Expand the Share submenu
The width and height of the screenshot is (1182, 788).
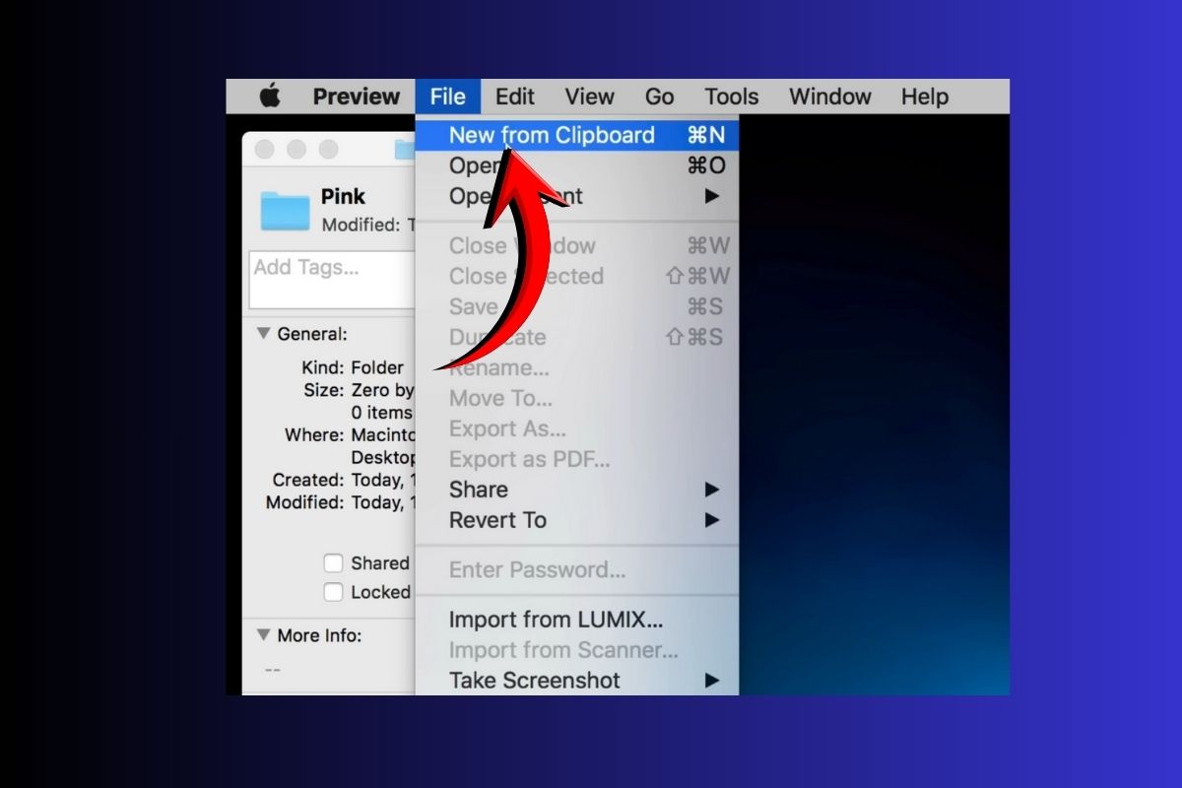pyautogui.click(x=577, y=490)
